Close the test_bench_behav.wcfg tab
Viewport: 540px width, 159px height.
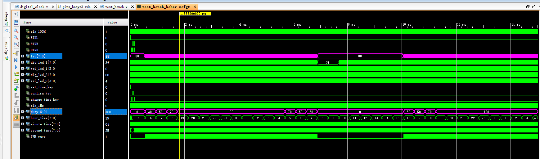195,7
